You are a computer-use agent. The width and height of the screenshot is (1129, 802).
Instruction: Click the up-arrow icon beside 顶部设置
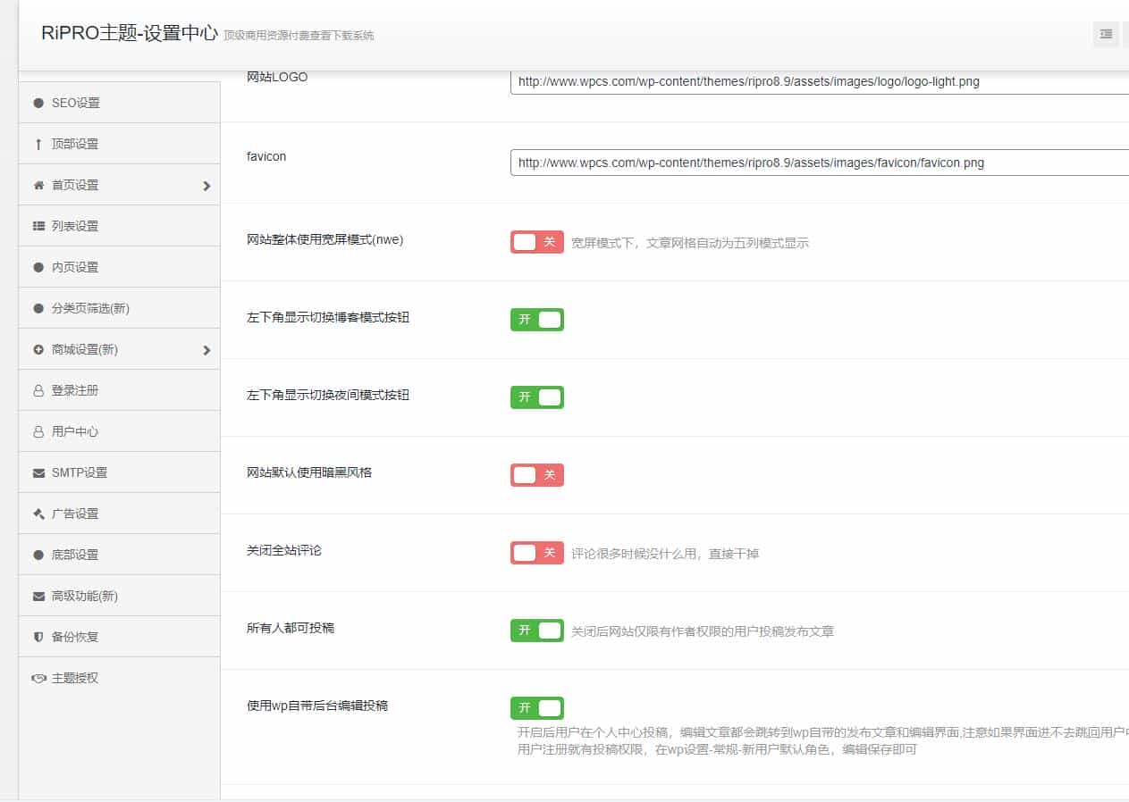pos(38,144)
